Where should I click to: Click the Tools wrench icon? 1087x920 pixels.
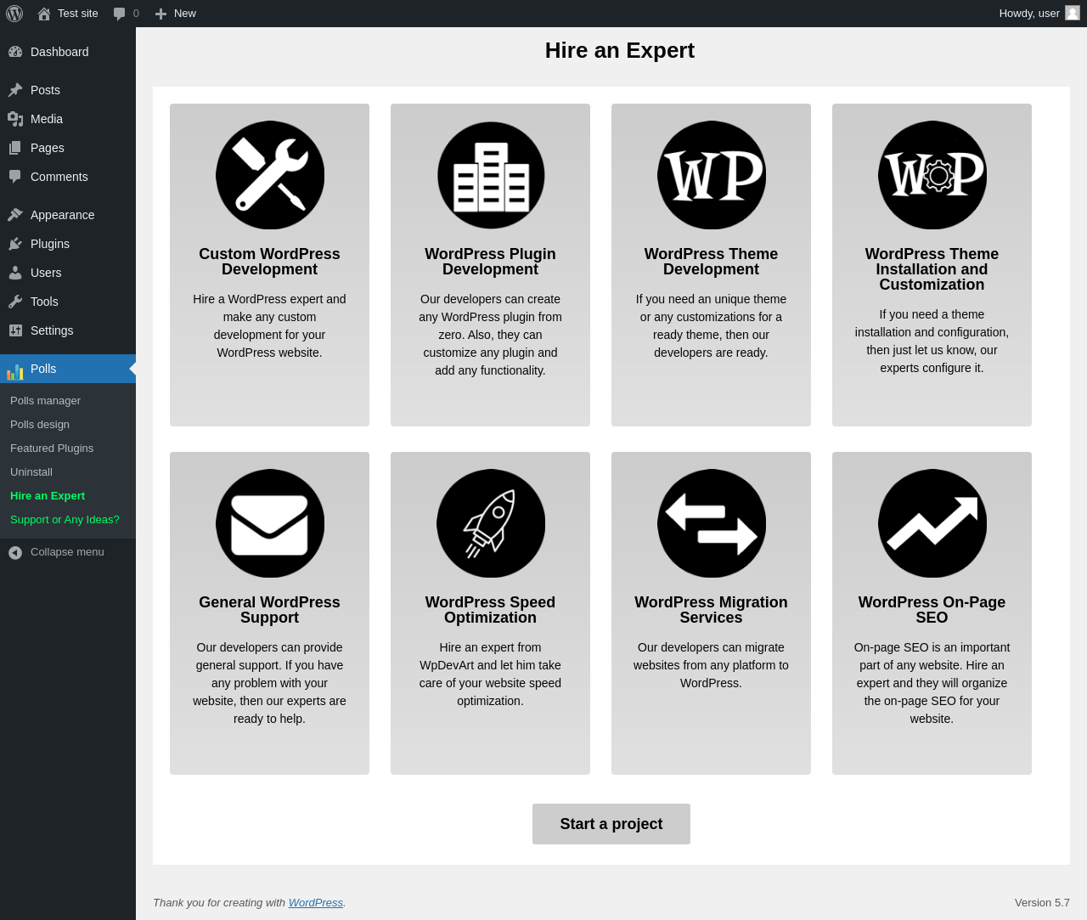pos(15,302)
